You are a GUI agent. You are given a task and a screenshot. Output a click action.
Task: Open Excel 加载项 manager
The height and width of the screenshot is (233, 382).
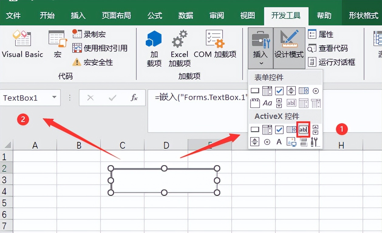pyautogui.click(x=179, y=49)
